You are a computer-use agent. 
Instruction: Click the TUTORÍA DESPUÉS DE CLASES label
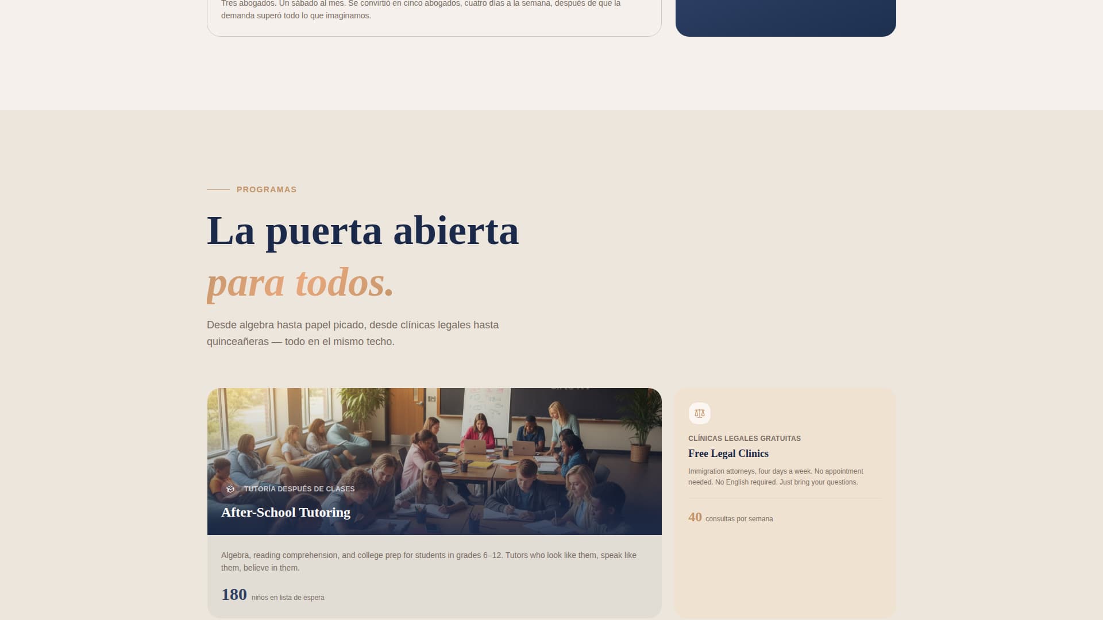pyautogui.click(x=299, y=489)
